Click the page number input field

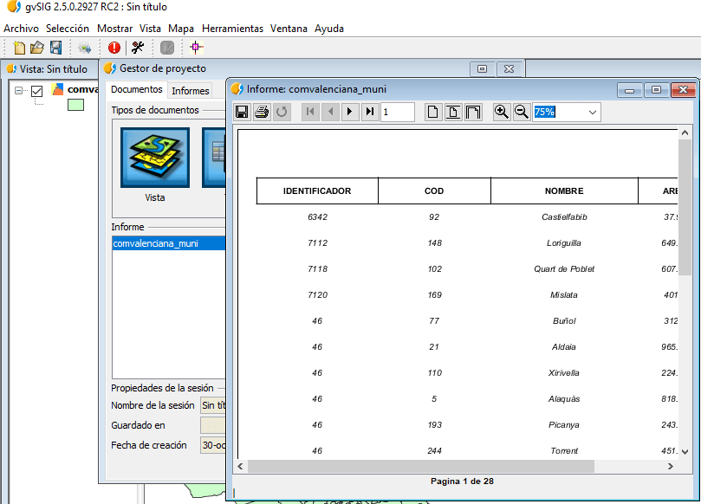pos(397,112)
